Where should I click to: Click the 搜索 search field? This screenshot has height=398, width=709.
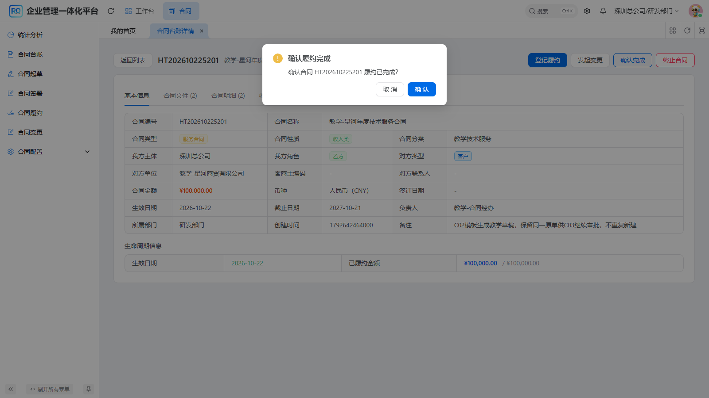tap(552, 11)
